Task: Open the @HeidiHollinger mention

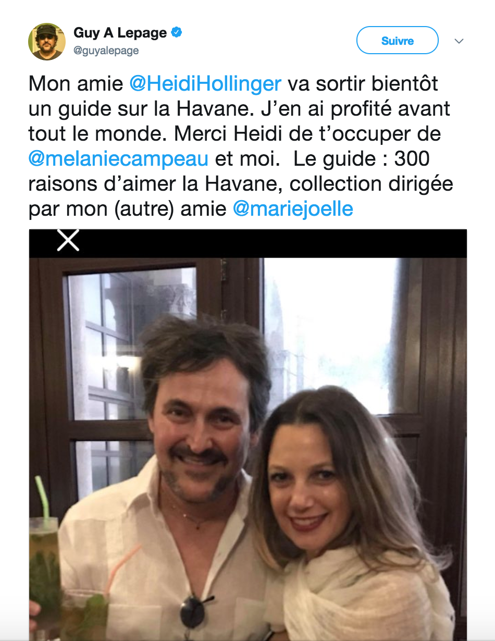Action: point(205,84)
